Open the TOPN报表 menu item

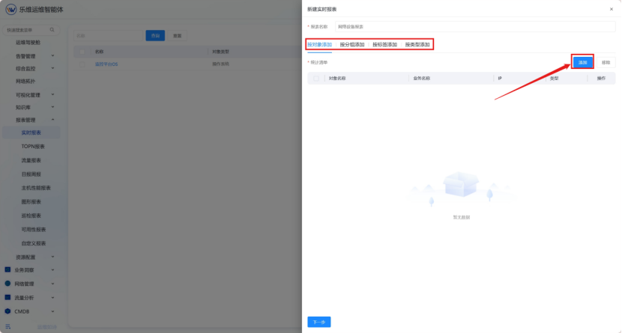click(33, 147)
